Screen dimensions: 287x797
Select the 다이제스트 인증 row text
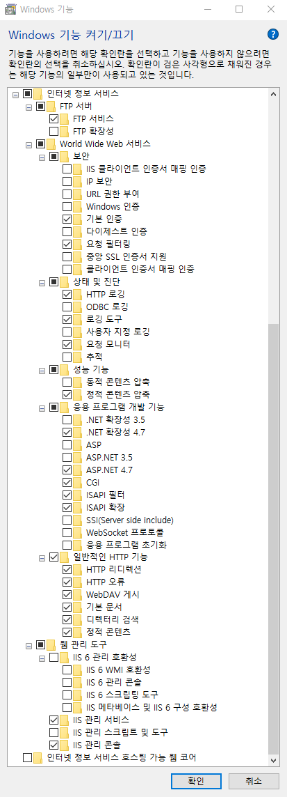click(117, 231)
